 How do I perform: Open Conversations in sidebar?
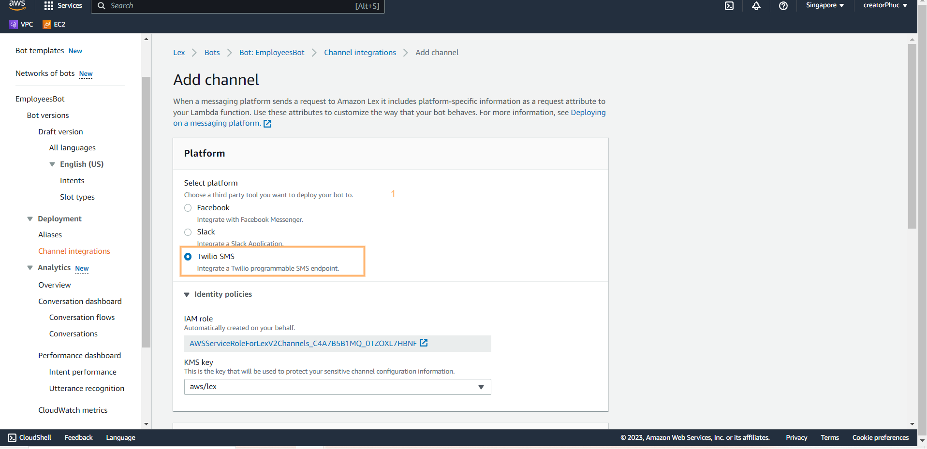coord(74,334)
